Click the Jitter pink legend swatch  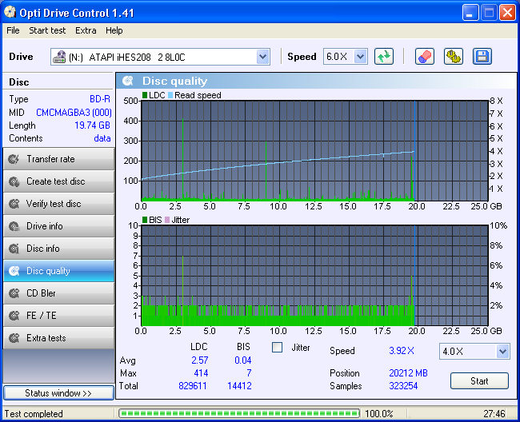click(x=167, y=220)
